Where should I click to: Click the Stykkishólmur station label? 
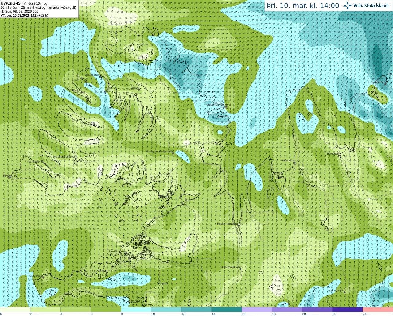(117, 251)
